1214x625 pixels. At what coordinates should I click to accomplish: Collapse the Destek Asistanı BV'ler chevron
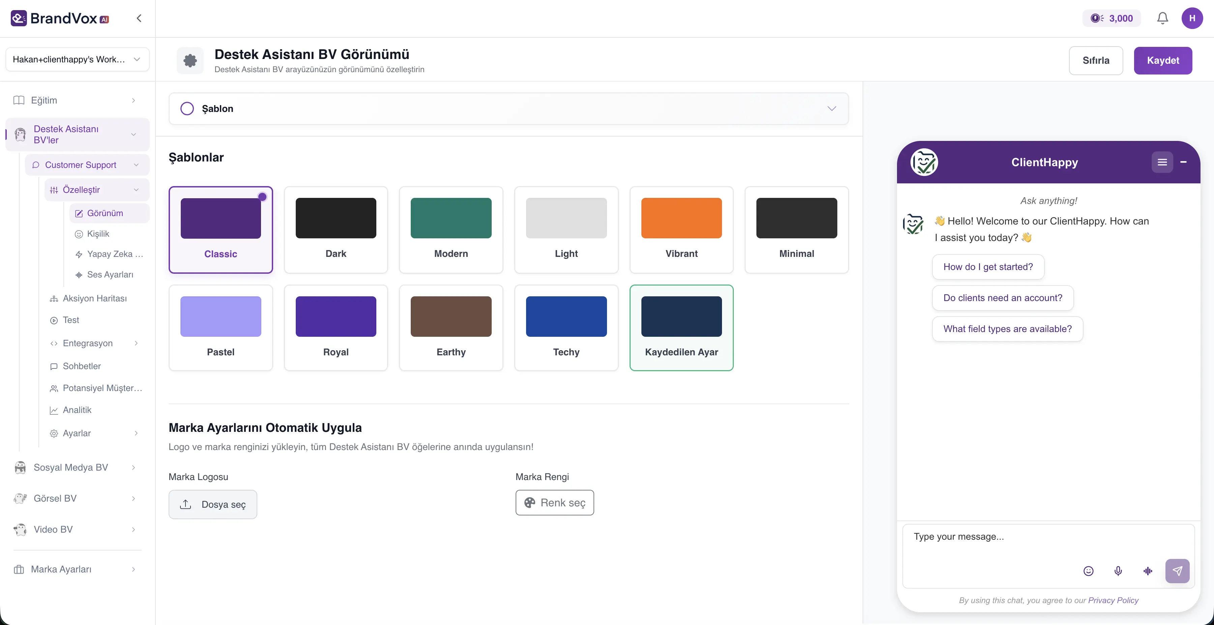[x=134, y=135]
